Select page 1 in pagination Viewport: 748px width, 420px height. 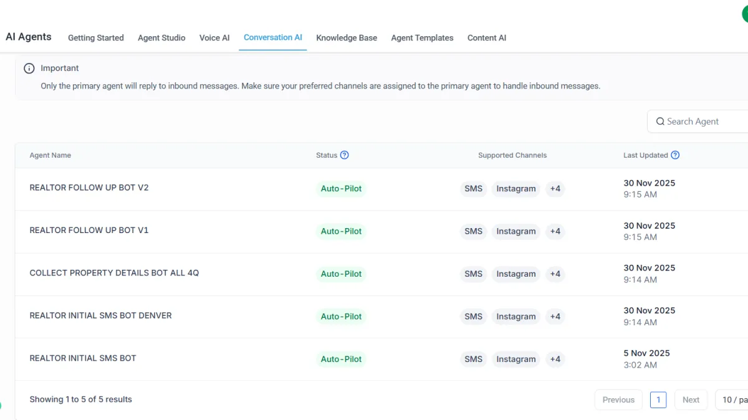[658, 400]
